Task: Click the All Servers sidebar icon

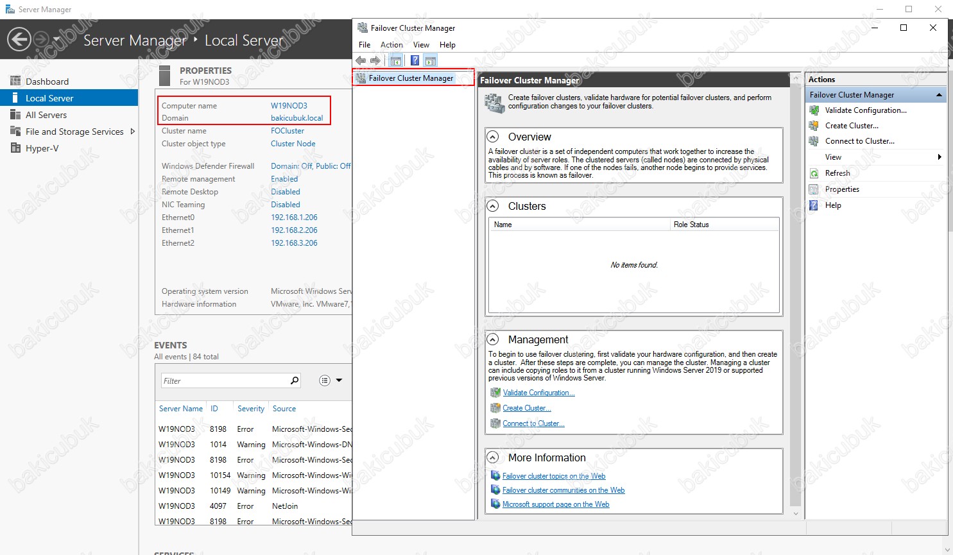Action: (15, 115)
